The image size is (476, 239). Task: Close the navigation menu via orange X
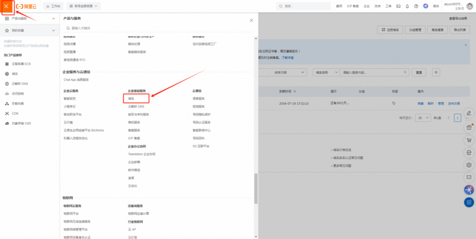(7, 6)
